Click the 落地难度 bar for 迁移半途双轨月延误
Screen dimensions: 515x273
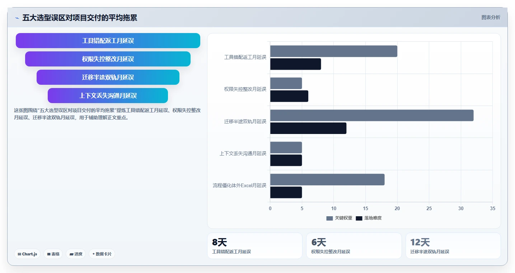[308, 128]
